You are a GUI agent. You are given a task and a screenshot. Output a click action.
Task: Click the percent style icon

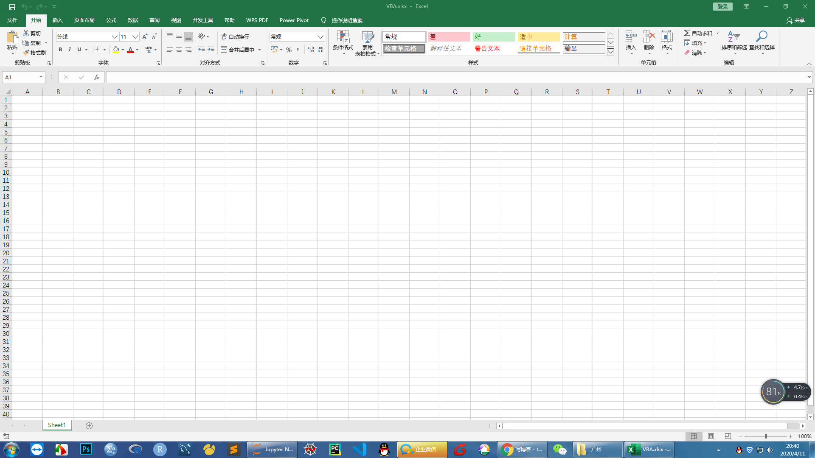click(x=289, y=50)
